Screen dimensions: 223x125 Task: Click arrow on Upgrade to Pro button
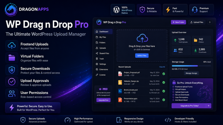pyautogui.click(x=209, y=106)
